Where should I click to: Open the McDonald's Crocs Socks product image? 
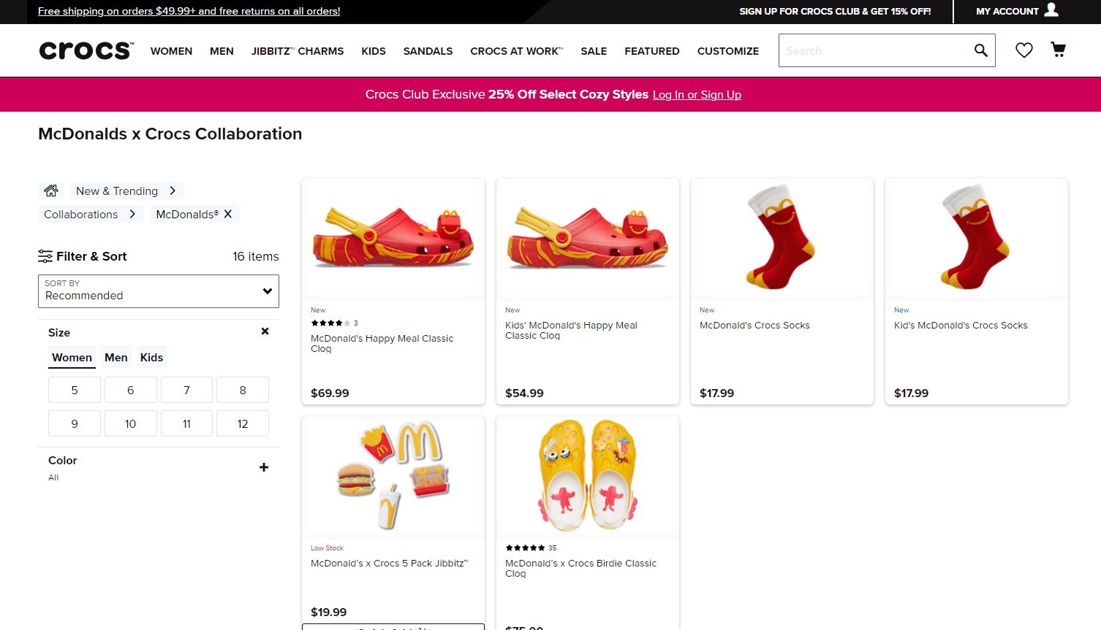(782, 238)
